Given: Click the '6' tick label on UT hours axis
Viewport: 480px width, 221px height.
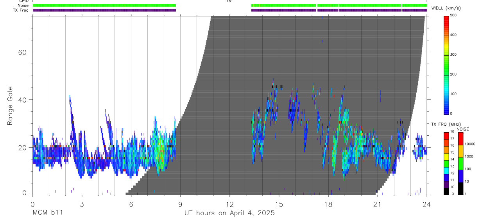Looking at the screenshot, I should click(x=131, y=204).
